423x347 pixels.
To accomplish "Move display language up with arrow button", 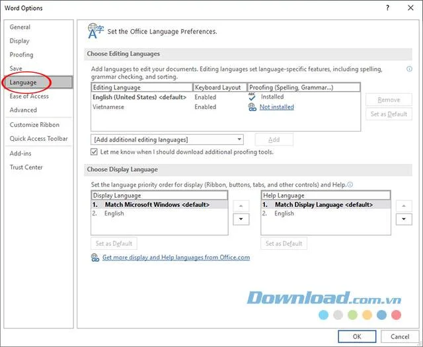I will coord(241,206).
